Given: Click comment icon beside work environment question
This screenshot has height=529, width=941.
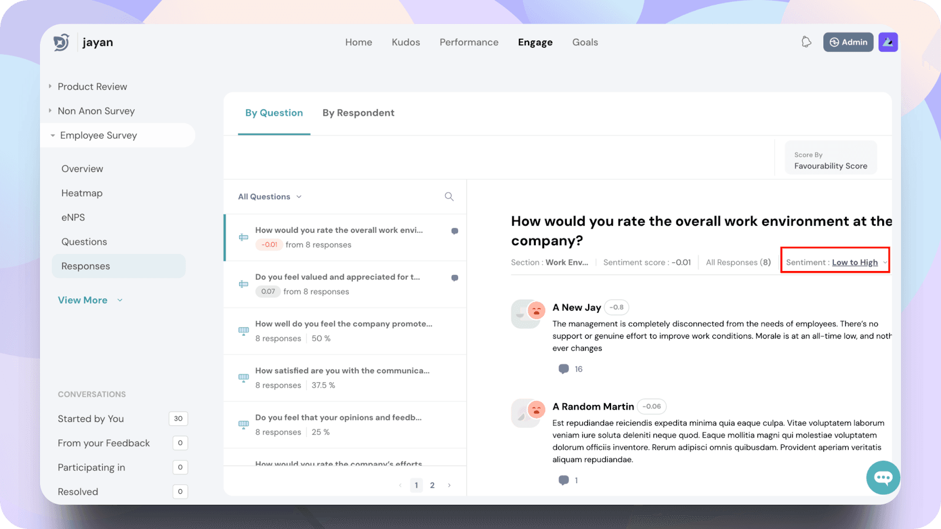Looking at the screenshot, I should [x=455, y=231].
